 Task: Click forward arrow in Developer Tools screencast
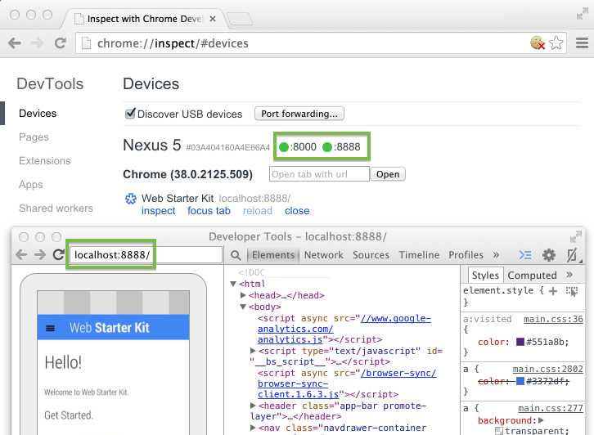point(40,255)
